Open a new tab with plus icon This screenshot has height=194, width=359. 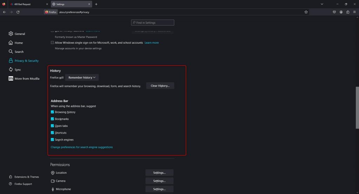(x=96, y=4)
